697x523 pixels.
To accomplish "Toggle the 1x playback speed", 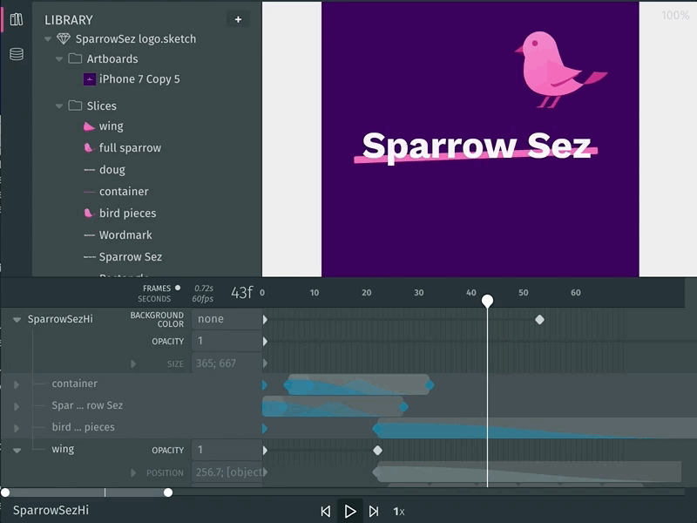I will click(x=400, y=512).
